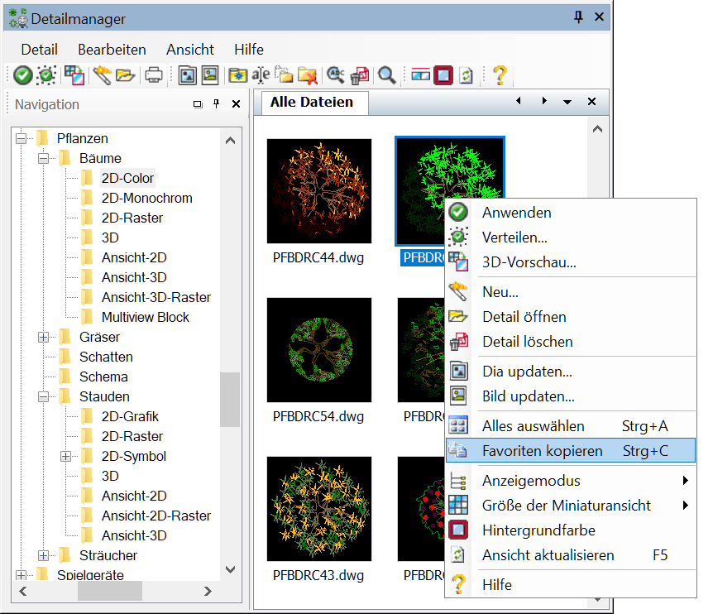Toggle the Navigation panel auto-hide pin
The height and width of the screenshot is (614, 713).
[217, 104]
